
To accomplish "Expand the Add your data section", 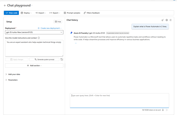I will pos(13,74).
